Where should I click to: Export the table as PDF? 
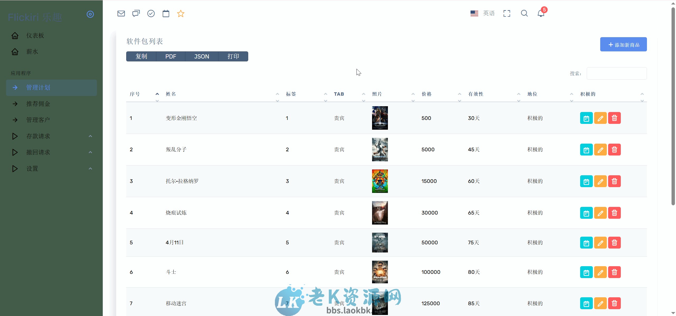[170, 56]
